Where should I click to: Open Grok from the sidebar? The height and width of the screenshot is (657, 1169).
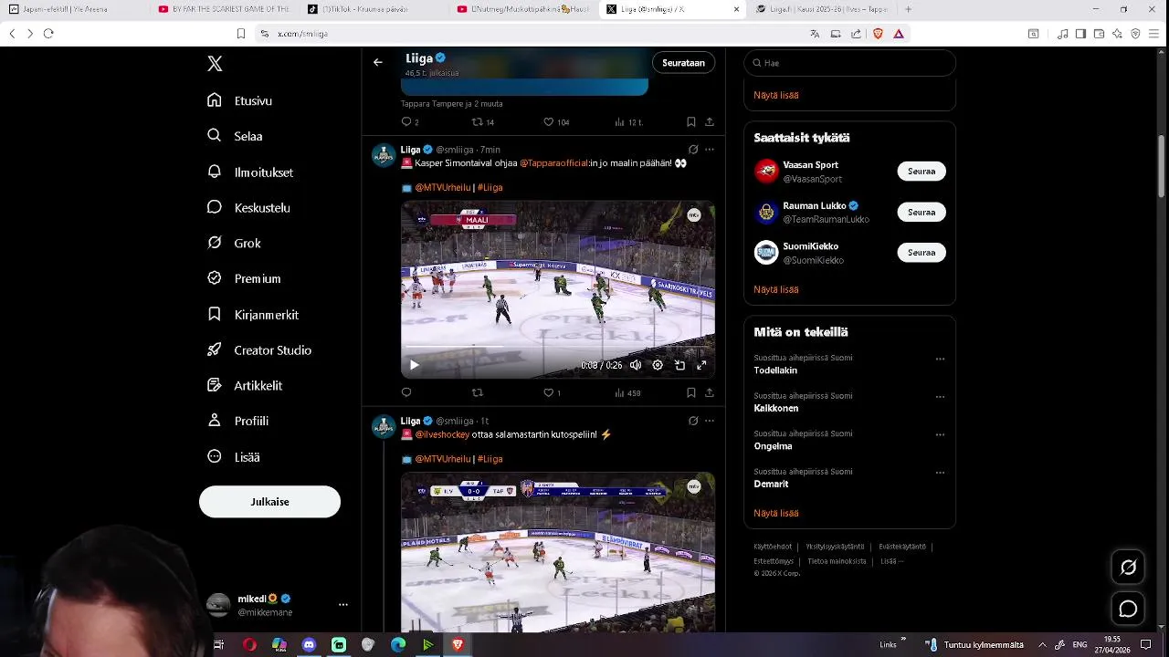coord(234,243)
